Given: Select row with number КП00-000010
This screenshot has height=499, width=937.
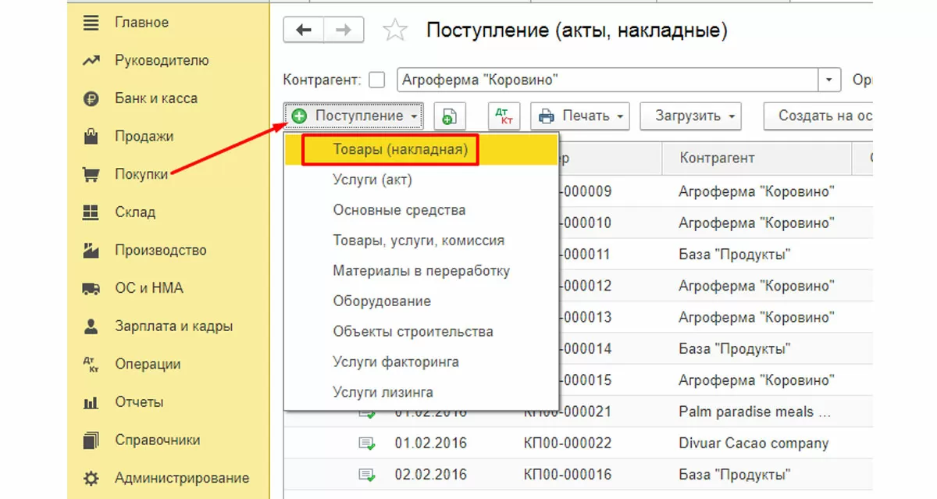Looking at the screenshot, I should pyautogui.click(x=716, y=223).
